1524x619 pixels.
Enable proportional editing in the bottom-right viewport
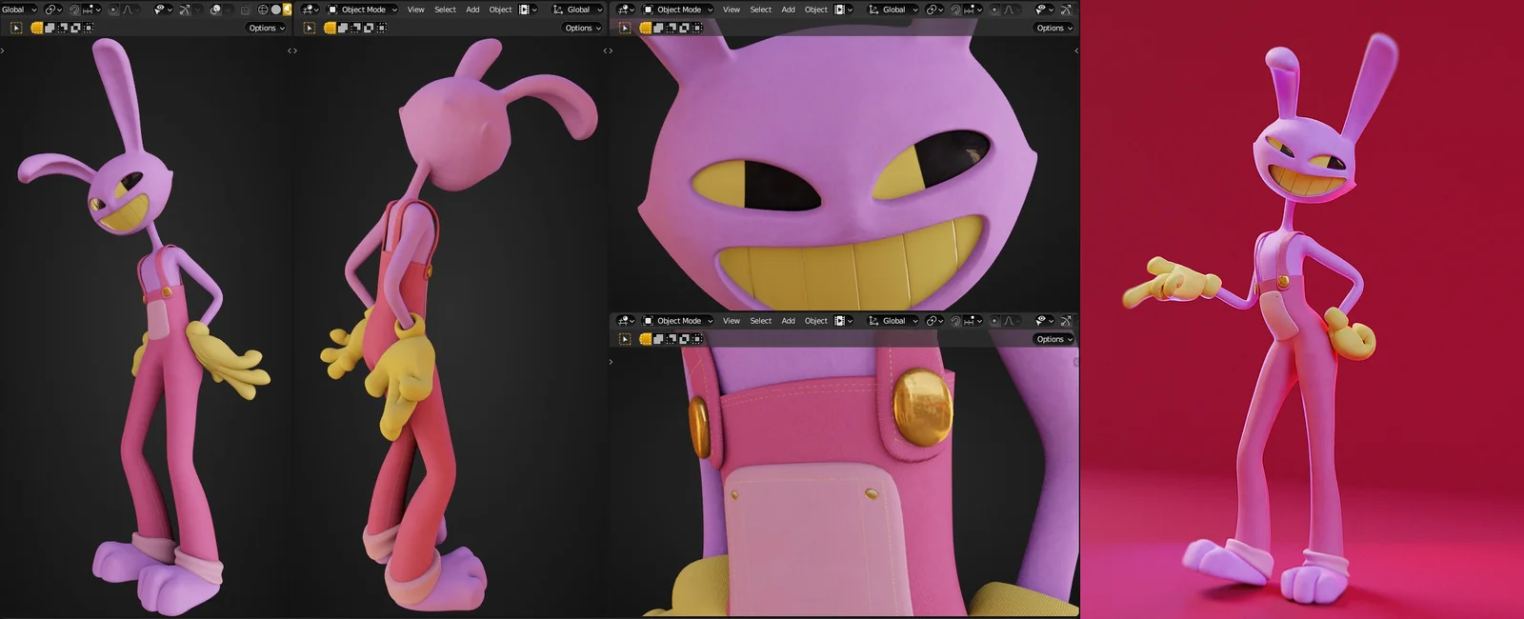[x=995, y=321]
